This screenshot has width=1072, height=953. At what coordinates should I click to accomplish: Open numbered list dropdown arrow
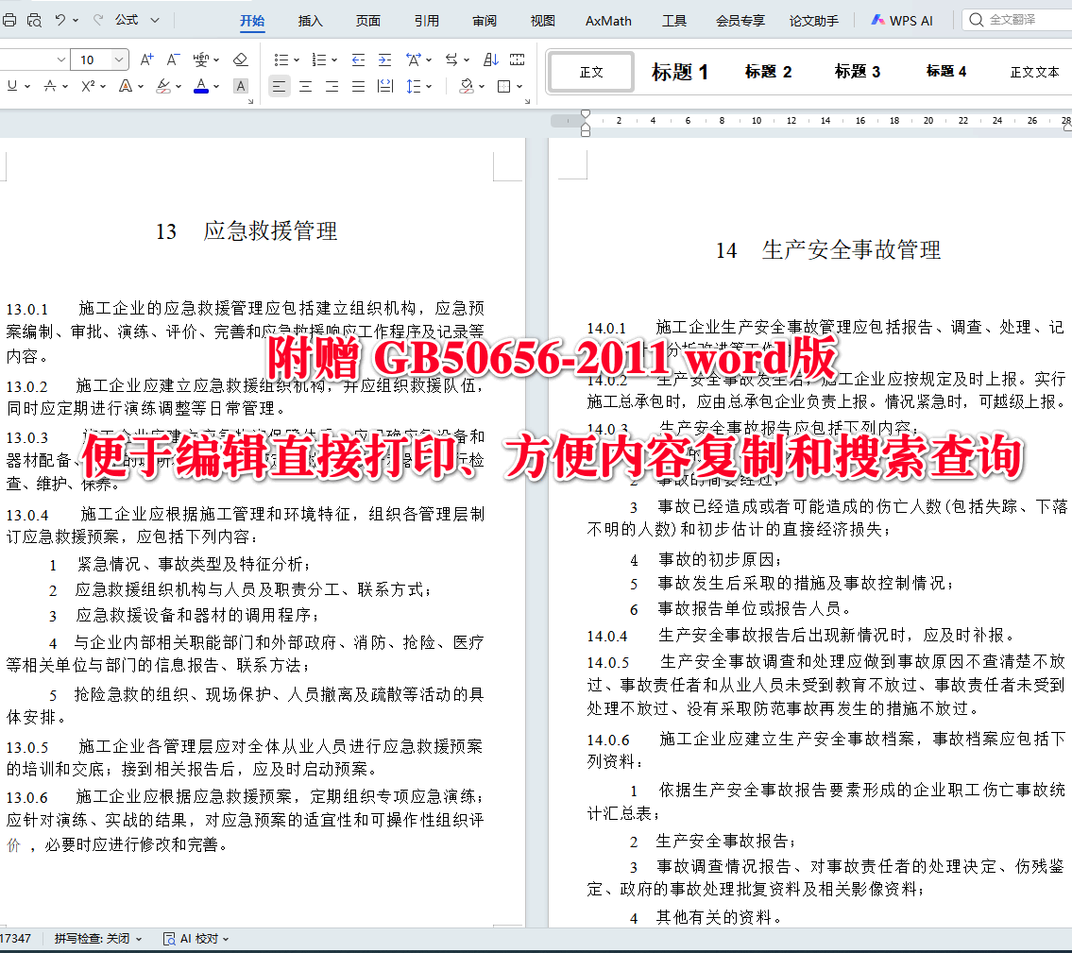[x=333, y=60]
